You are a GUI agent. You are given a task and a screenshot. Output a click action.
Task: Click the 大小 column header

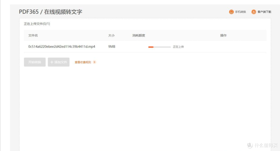[111, 35]
